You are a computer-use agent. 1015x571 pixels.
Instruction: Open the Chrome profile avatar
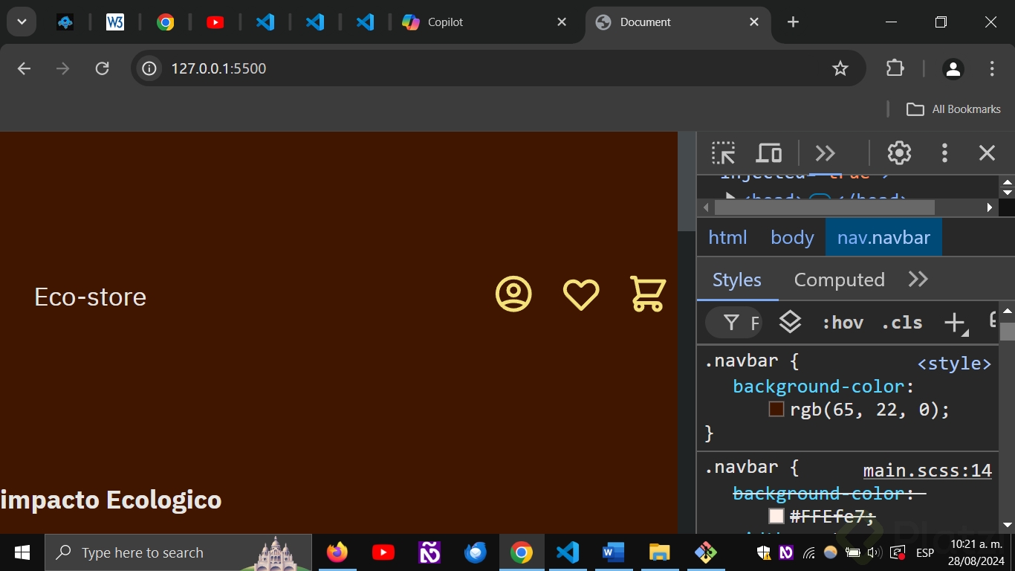tap(953, 68)
